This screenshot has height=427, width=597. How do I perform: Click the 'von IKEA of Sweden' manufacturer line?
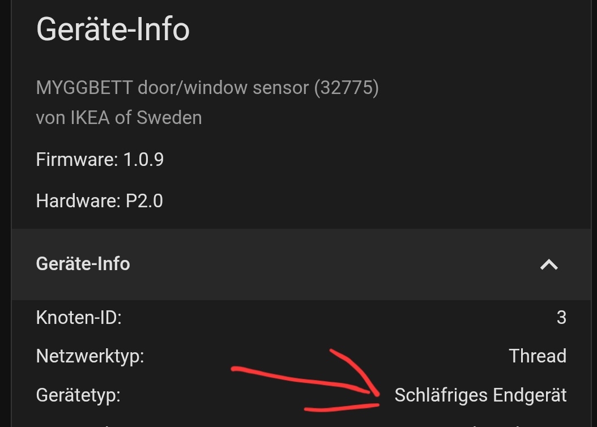119,118
